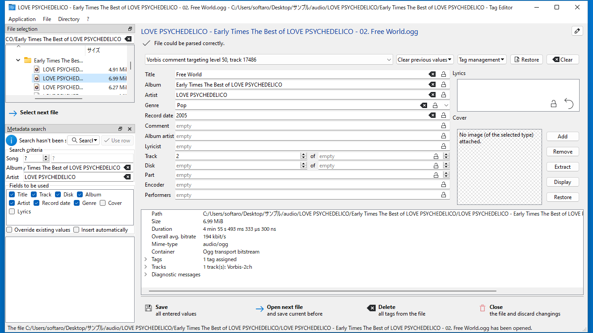Toggle the Track field checkbox
The image size is (593, 333).
pyautogui.click(x=34, y=195)
